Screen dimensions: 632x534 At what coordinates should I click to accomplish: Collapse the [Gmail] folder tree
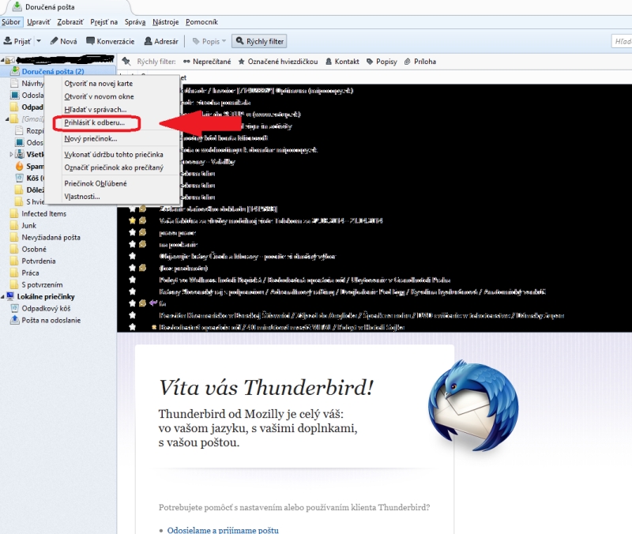click(7, 119)
